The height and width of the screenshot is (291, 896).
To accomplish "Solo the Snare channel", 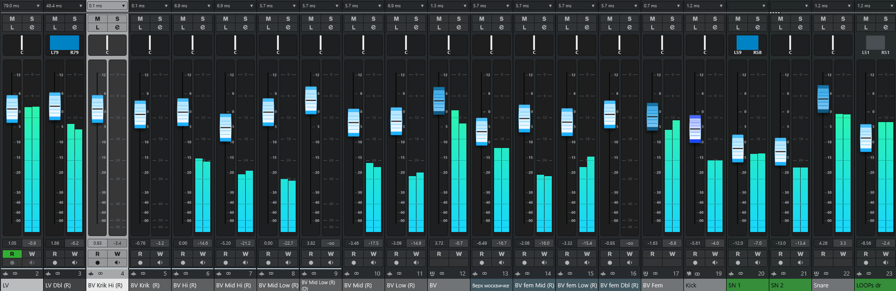I will (x=843, y=19).
